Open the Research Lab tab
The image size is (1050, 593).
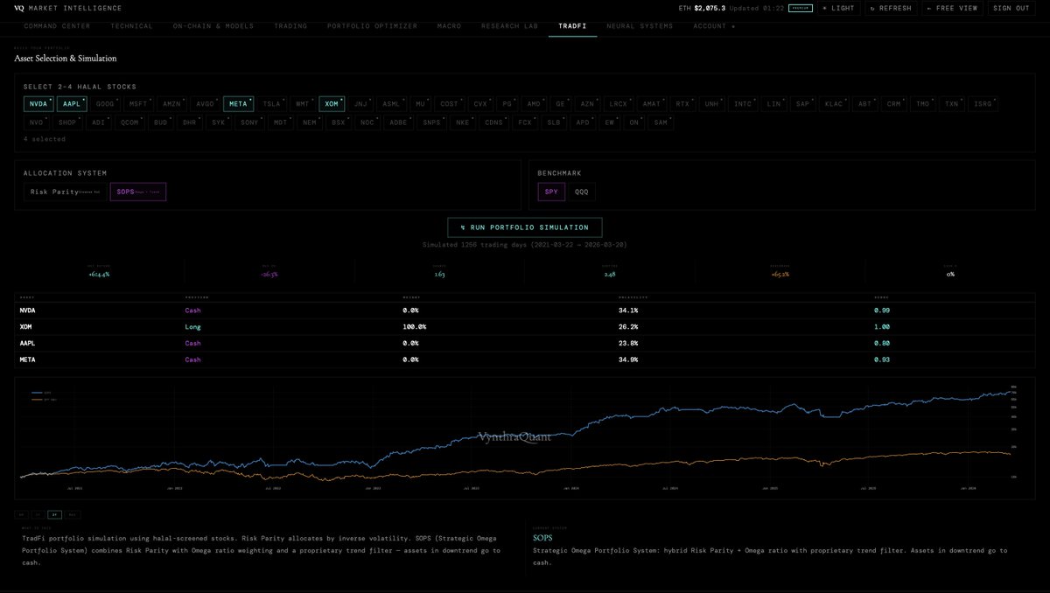coord(510,26)
